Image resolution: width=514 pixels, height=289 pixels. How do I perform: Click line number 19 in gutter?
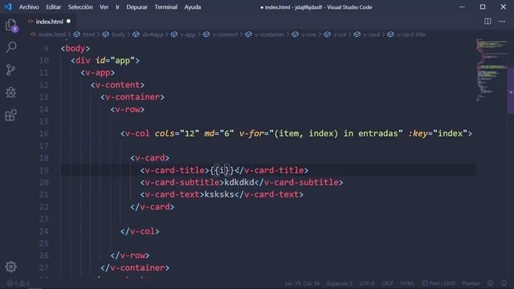[44, 170]
